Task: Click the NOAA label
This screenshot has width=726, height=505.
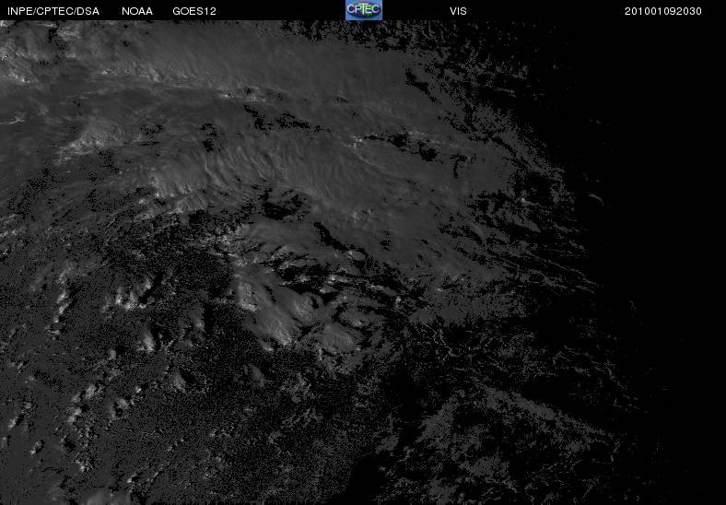Action: [x=137, y=11]
